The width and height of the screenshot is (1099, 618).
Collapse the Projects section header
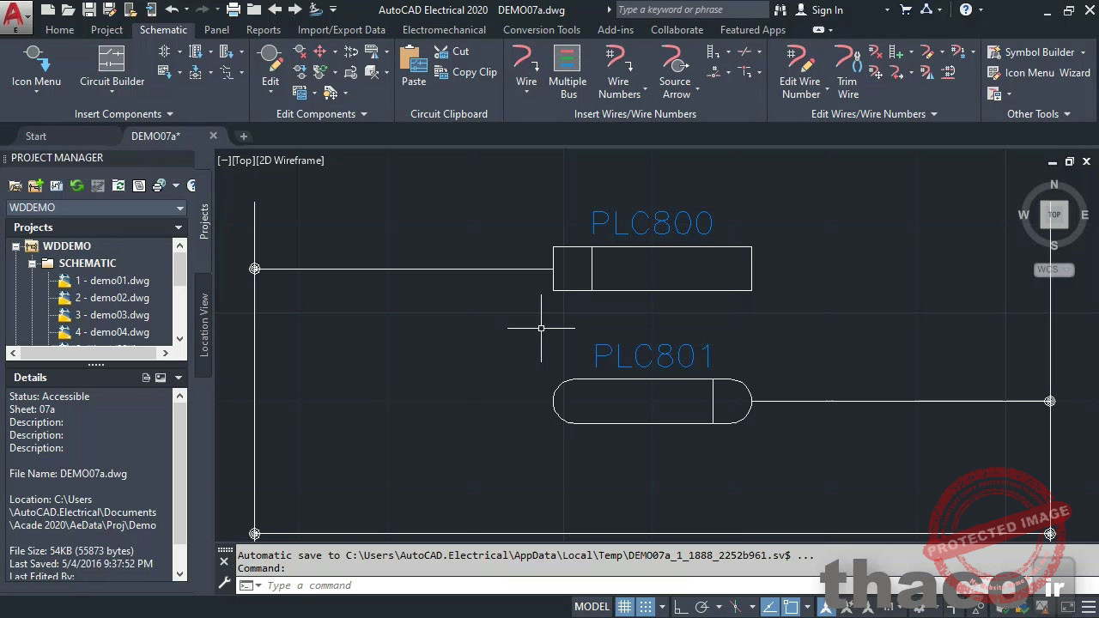177,227
